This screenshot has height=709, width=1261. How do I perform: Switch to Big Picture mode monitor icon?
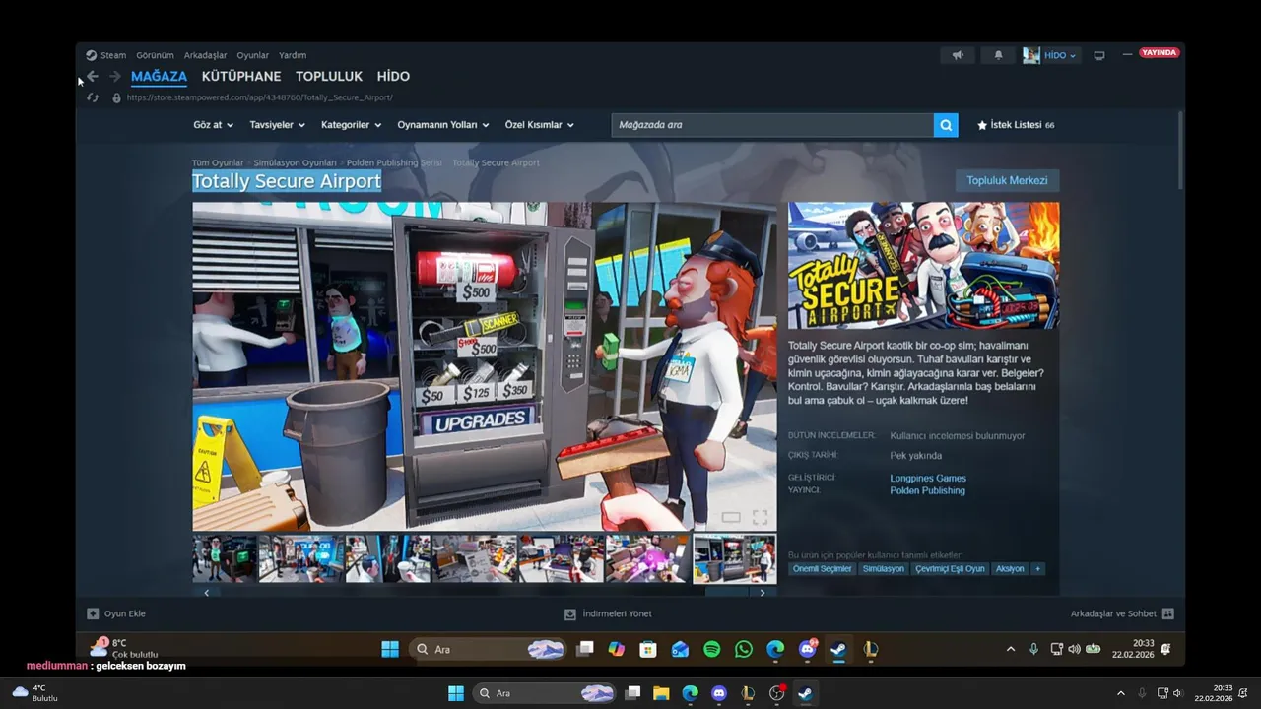point(1099,55)
